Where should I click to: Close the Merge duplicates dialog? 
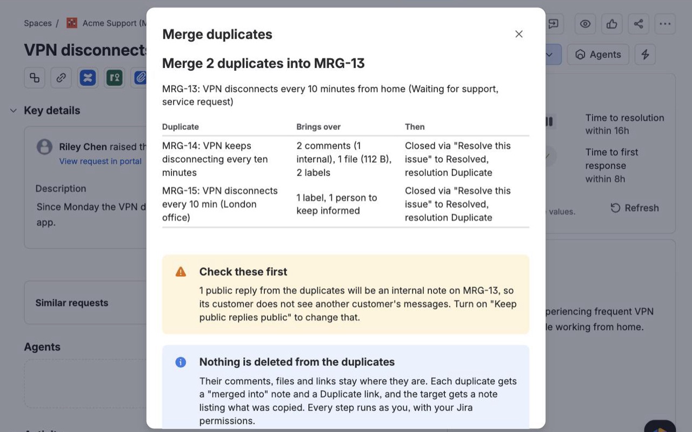coord(519,34)
